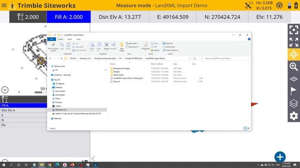Open the GNSS satellite status icon
300x168 pixels.
click(249, 5)
